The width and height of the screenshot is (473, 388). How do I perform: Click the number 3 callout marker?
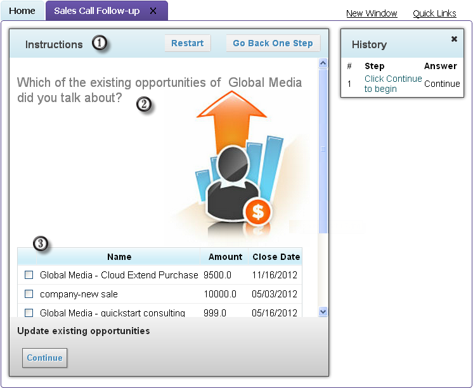[41, 243]
